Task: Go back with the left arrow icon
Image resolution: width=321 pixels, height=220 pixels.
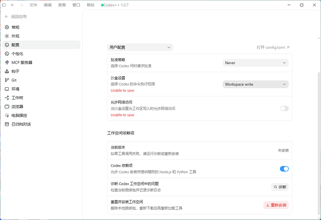Action: pyautogui.click(x=13, y=5)
